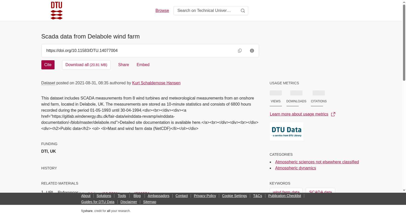Click the DTU logo icon
The width and height of the screenshot is (406, 217).
57,11
